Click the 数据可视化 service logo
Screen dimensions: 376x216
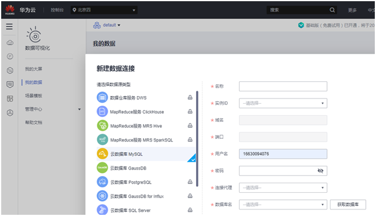point(34,35)
